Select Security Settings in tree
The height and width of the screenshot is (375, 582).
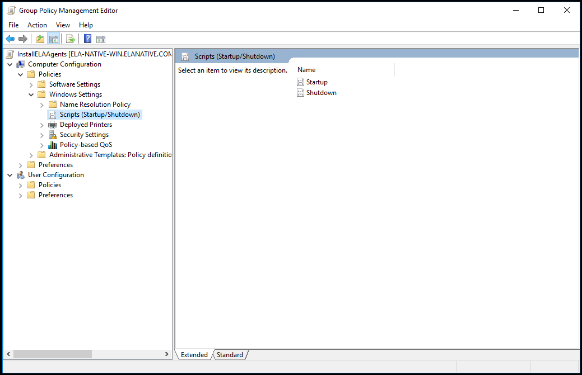click(84, 135)
